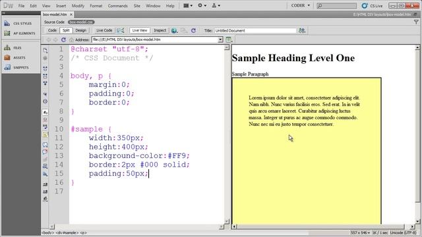Expand the collapsed panel dock arrows
Viewport: 422px width, 237px height.
pyautogui.click(x=4, y=13)
